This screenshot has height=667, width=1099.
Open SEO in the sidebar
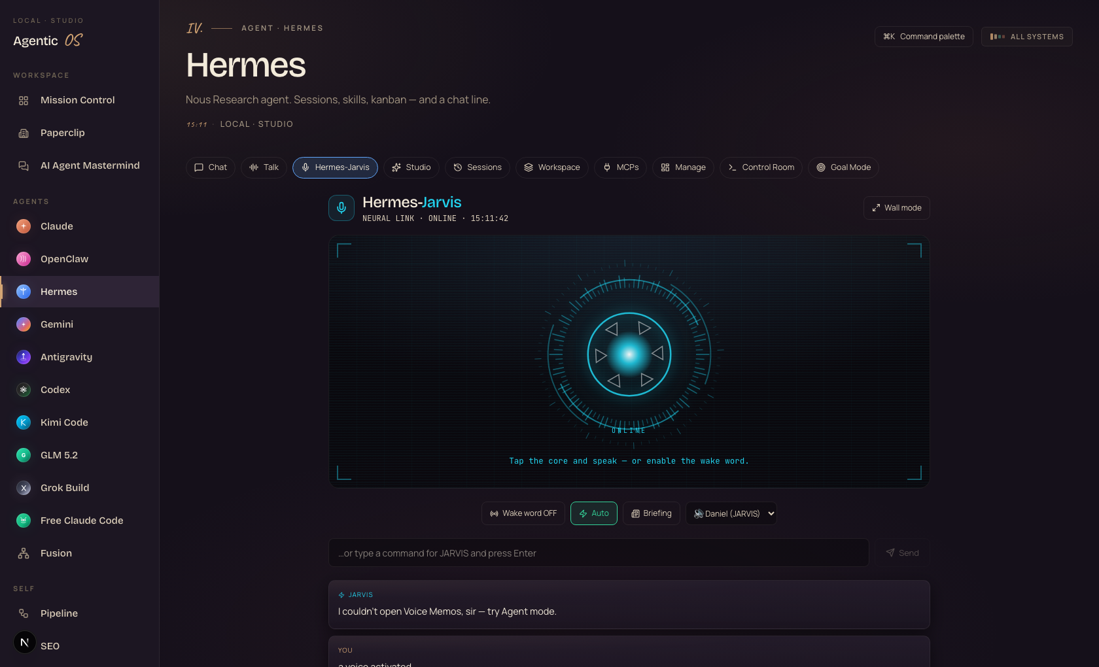[50, 646]
